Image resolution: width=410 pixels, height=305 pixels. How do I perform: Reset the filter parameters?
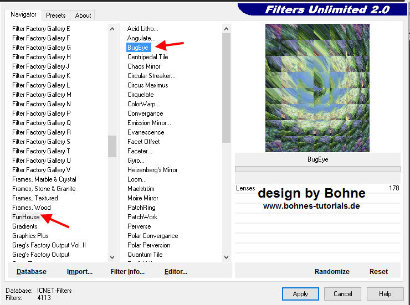[x=378, y=272]
